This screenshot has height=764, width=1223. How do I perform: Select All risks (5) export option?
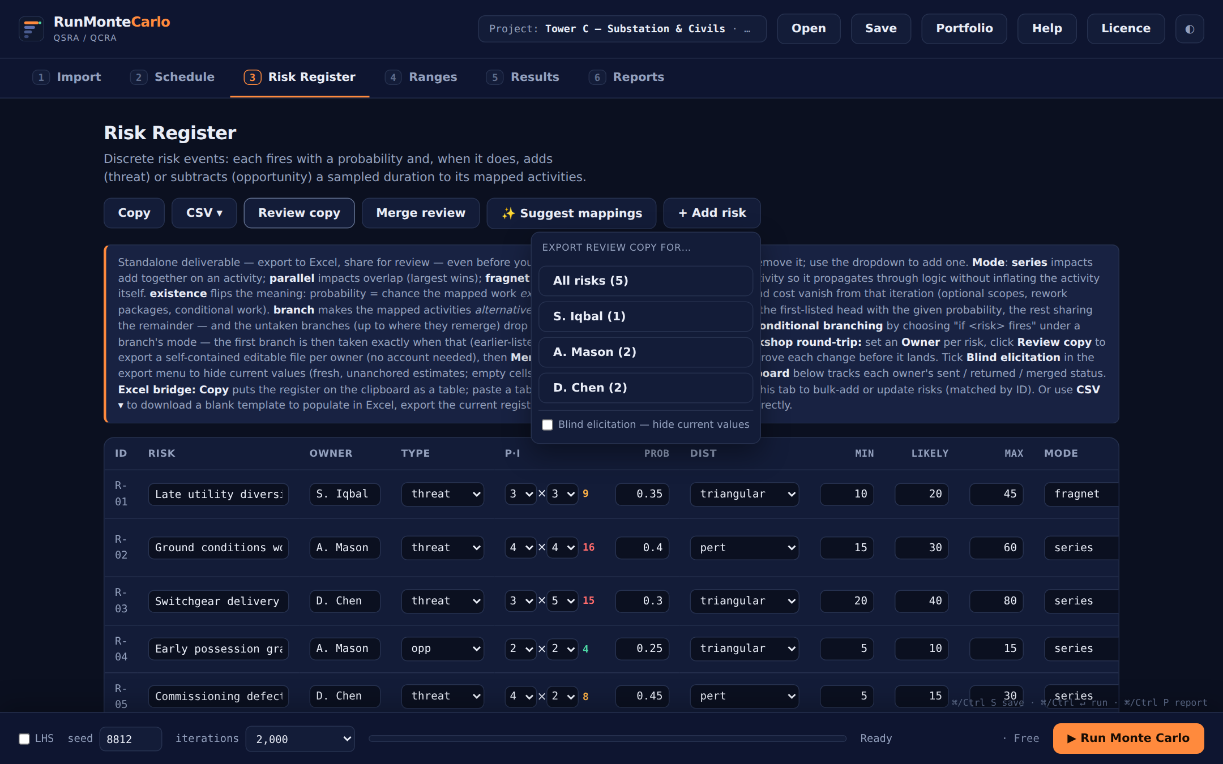point(646,281)
